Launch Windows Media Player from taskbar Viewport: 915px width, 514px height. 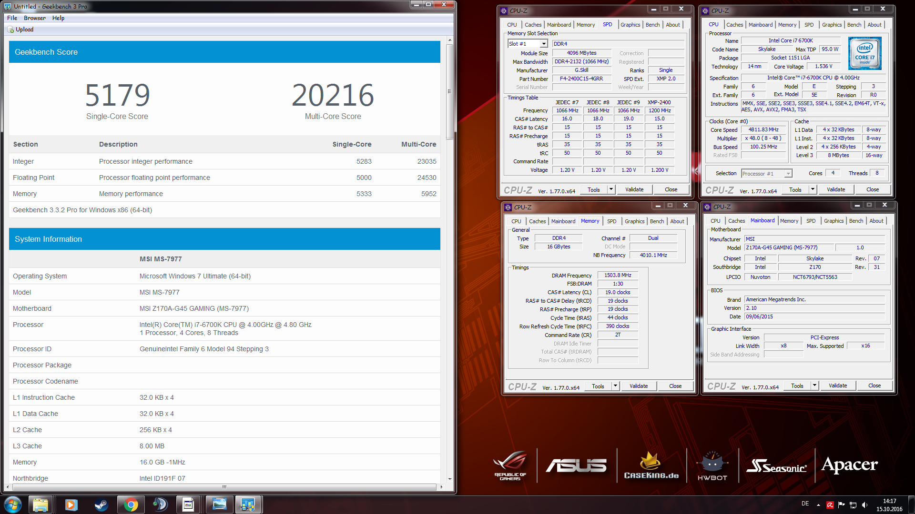coord(71,504)
